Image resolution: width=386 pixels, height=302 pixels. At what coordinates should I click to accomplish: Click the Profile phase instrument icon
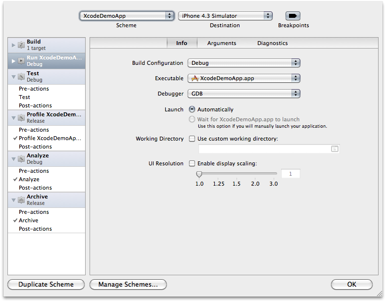point(21,117)
